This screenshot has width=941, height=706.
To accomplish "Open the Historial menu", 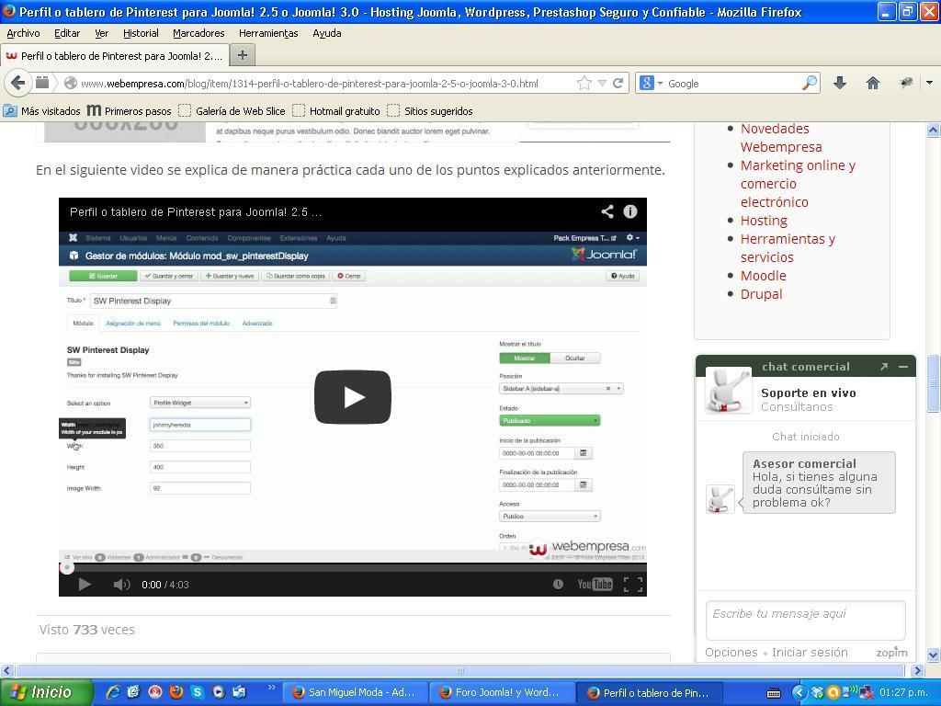I will pos(141,34).
